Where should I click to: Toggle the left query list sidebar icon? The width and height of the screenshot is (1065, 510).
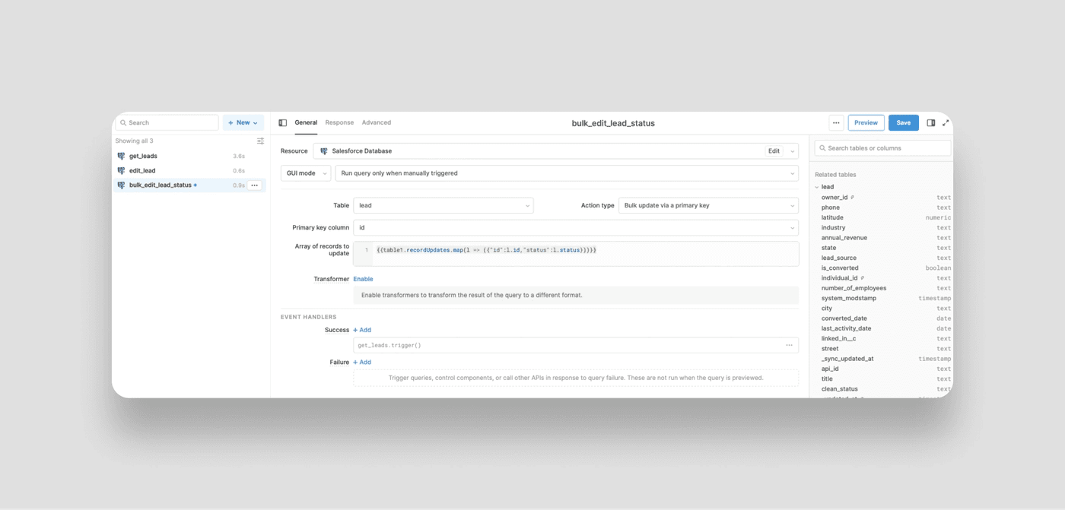(282, 123)
